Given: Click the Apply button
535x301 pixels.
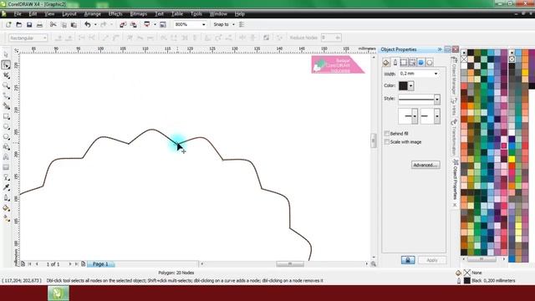Looking at the screenshot, I should pos(432,260).
